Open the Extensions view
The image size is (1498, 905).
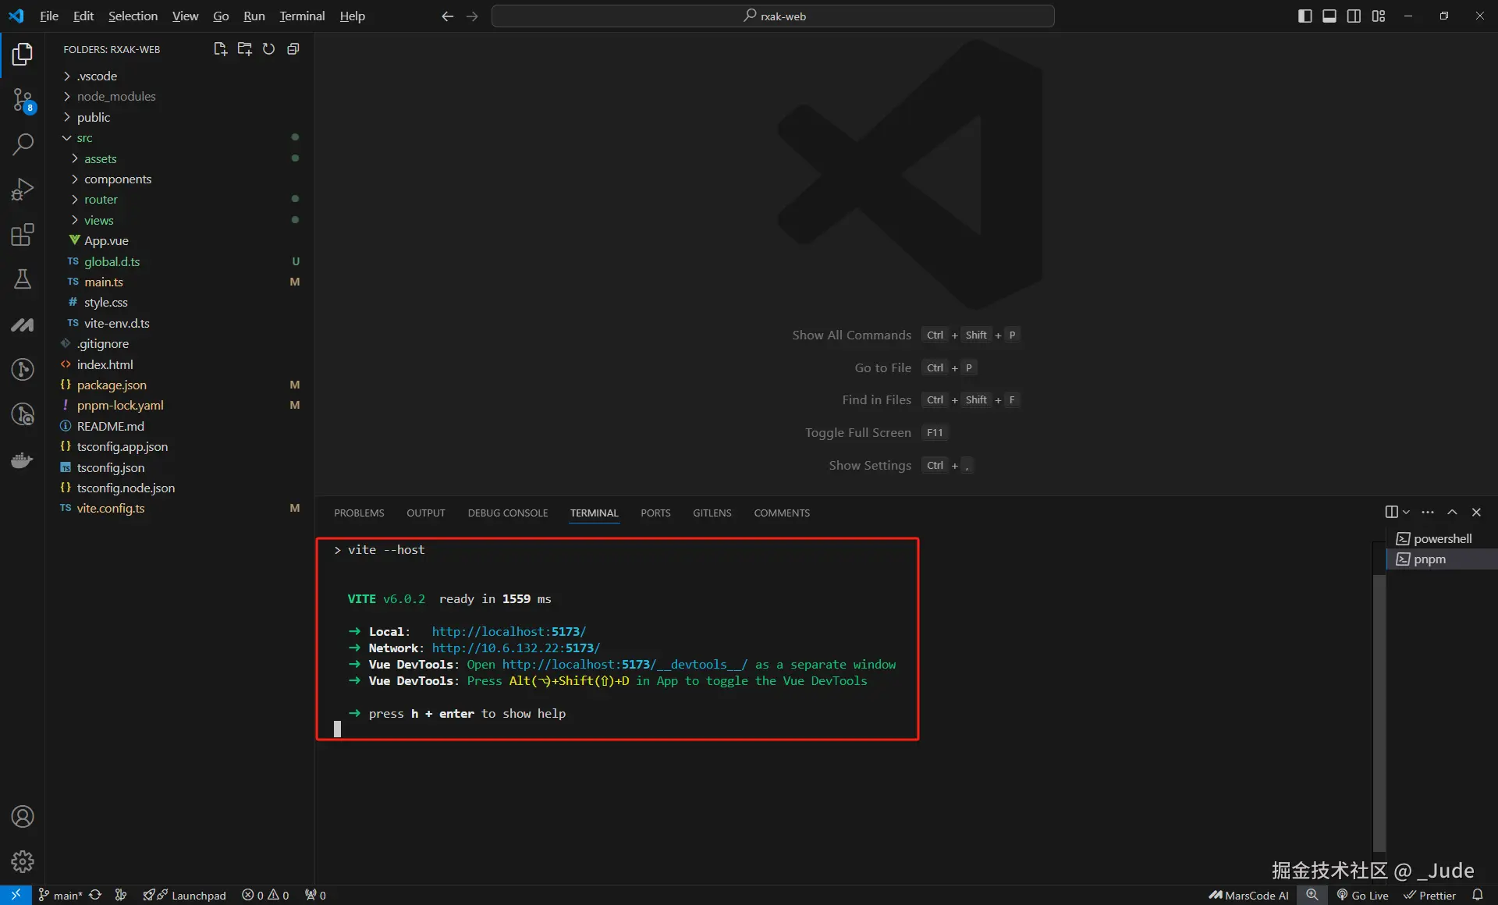coord(23,234)
